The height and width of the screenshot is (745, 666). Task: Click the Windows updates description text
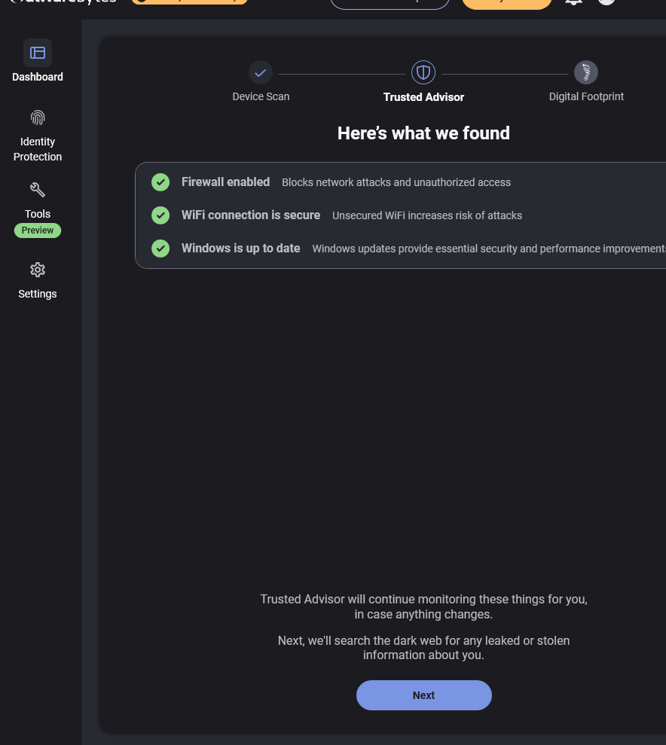coord(489,249)
